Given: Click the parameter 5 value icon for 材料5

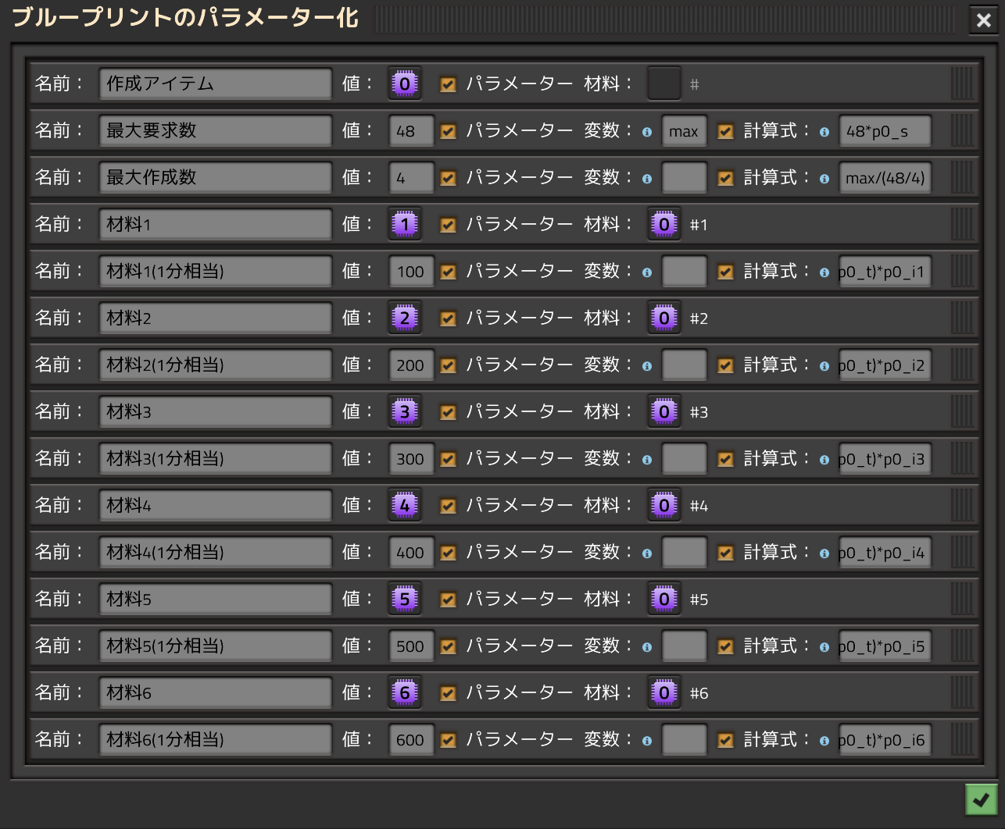Looking at the screenshot, I should click(405, 599).
